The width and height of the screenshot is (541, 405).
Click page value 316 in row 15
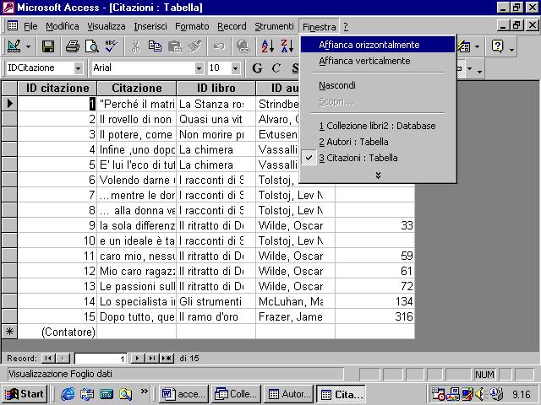click(374, 316)
